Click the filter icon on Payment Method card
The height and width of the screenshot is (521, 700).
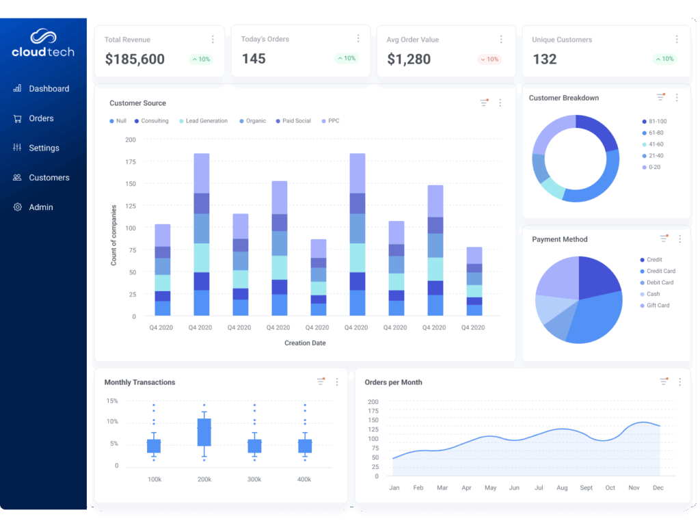(663, 239)
